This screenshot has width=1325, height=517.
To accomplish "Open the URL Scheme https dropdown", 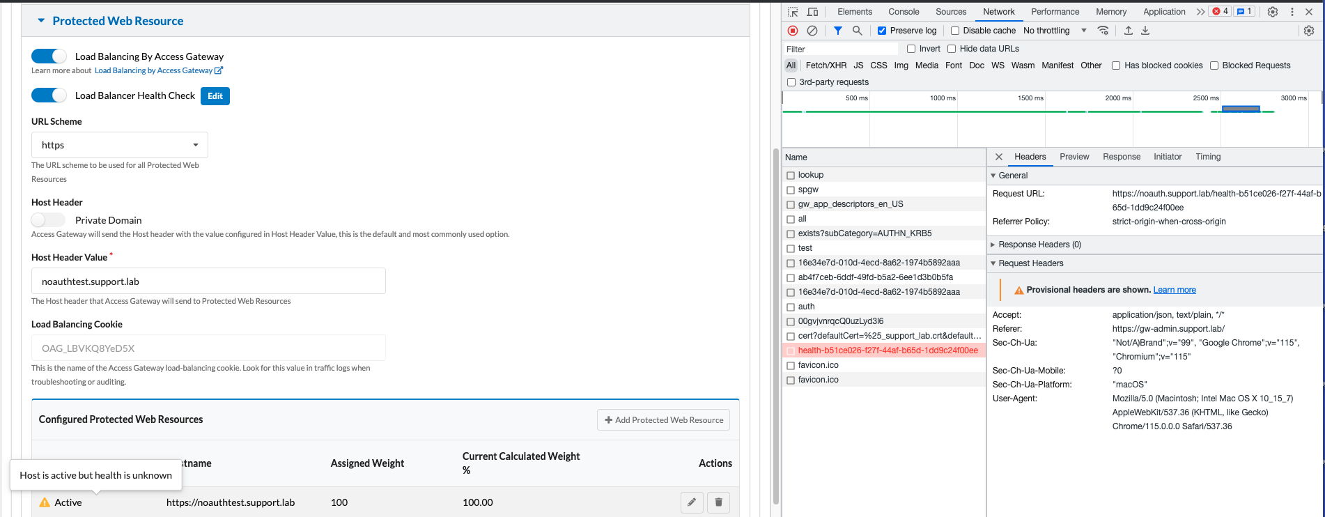I will (119, 145).
